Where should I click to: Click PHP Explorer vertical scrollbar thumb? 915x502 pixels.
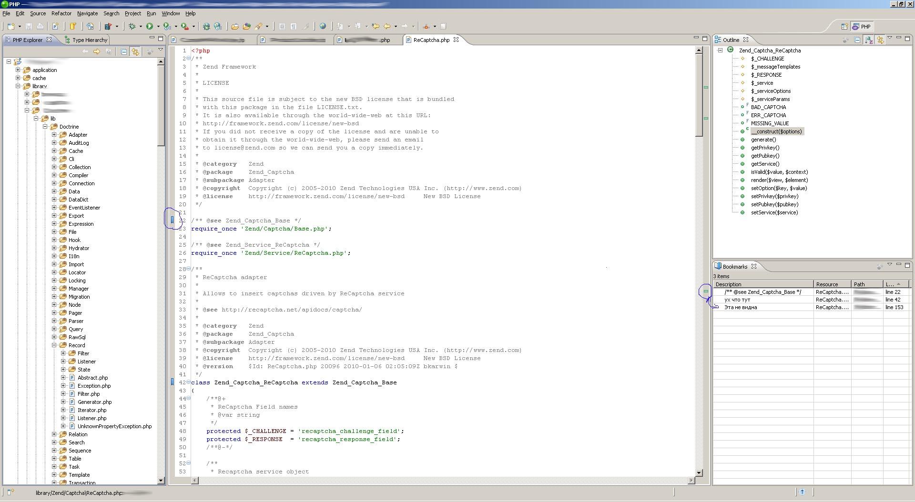[161, 106]
